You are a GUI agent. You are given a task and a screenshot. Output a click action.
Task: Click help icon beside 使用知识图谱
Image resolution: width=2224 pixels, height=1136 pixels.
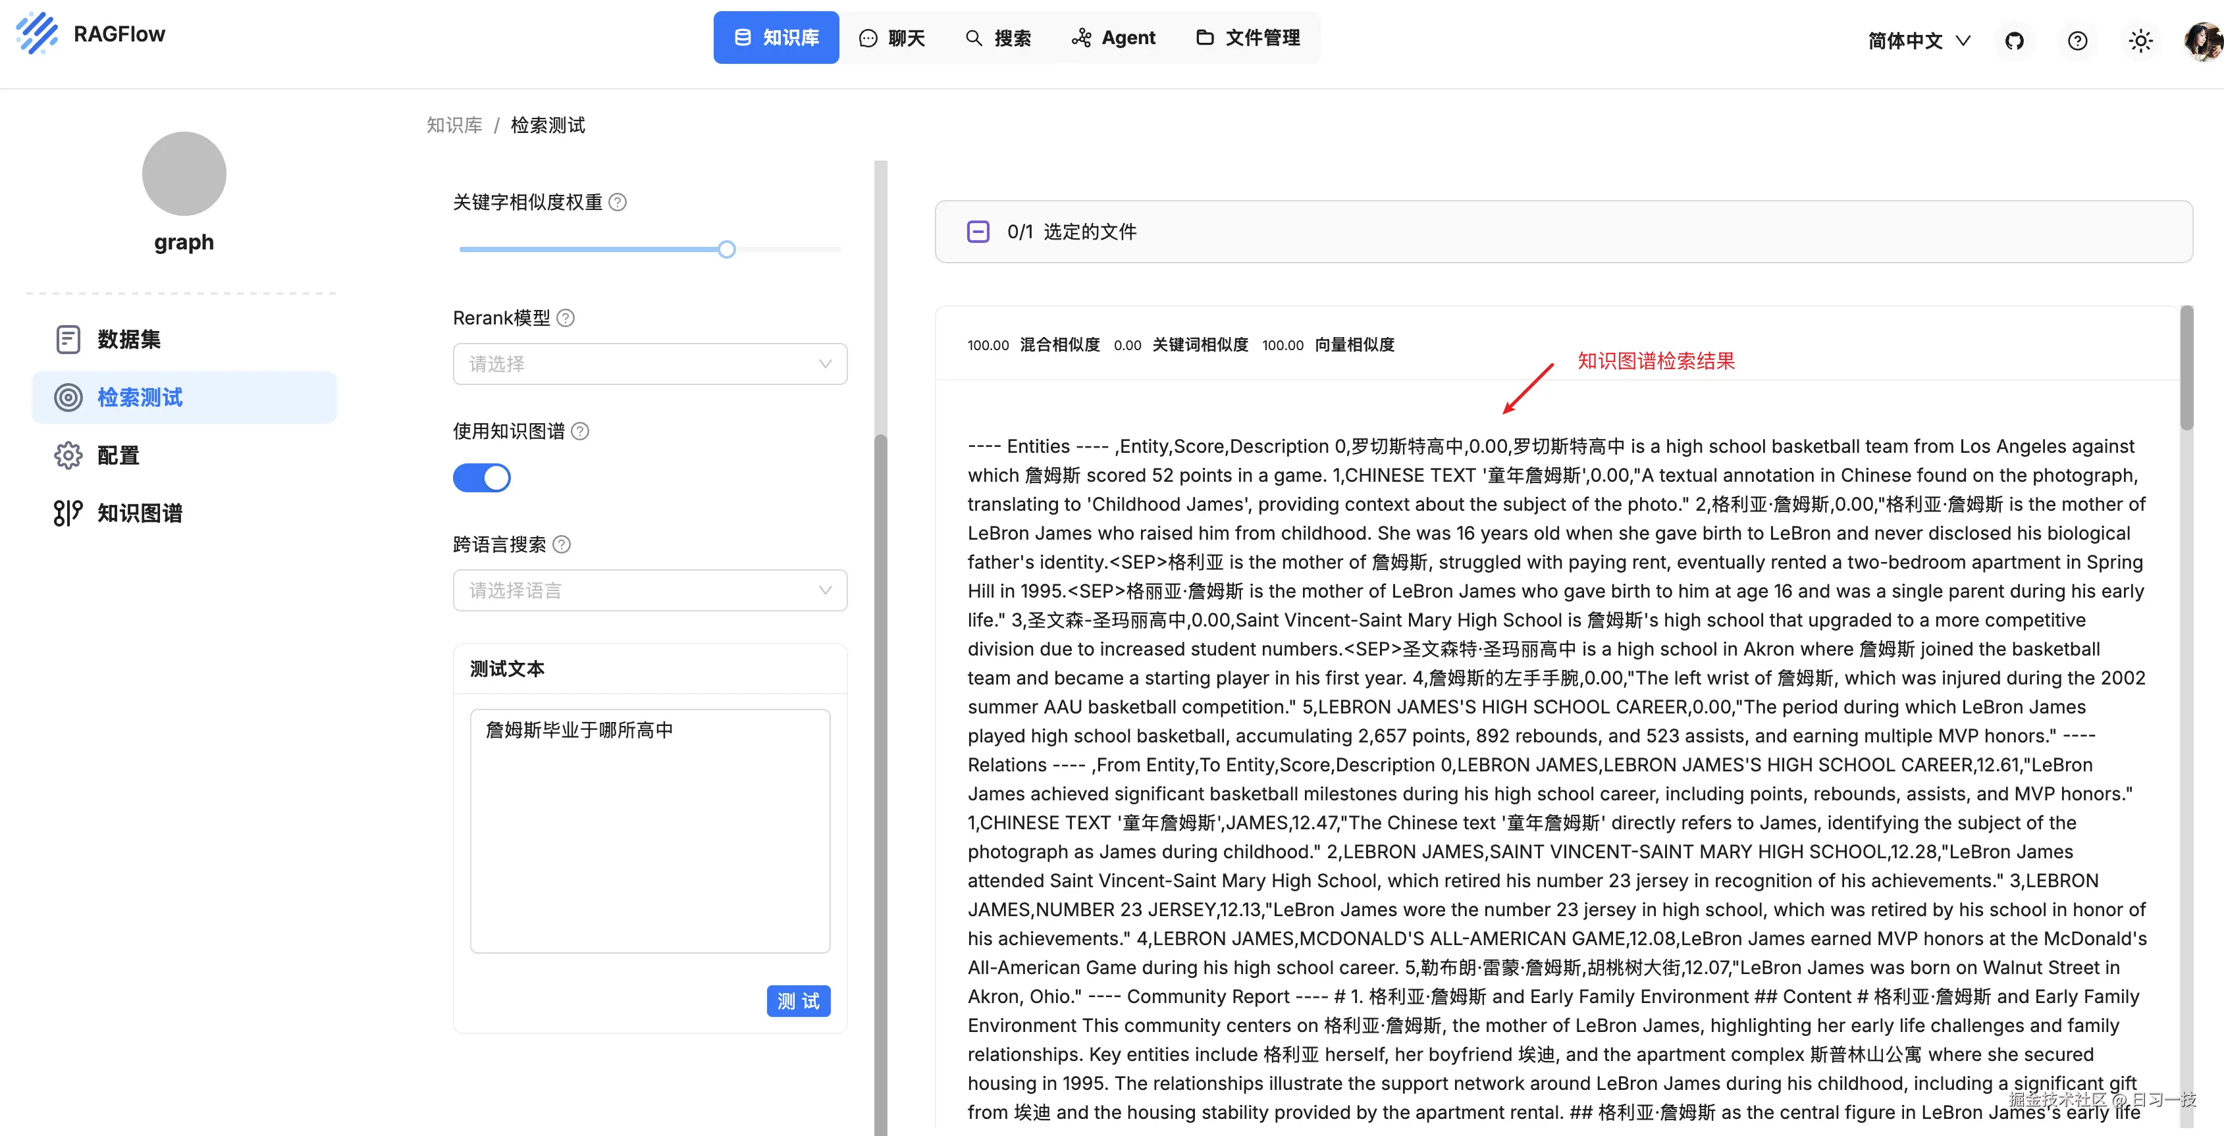[x=580, y=430]
